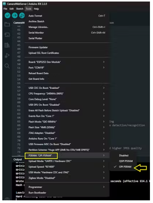The image size is (153, 203).
Task: Switch to the Output panel tab
Action: tap(18, 159)
